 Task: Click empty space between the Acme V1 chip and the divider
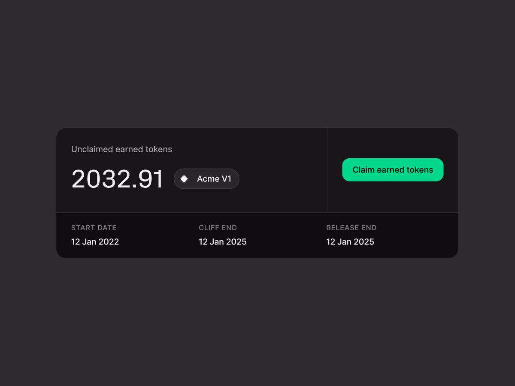pyautogui.click(x=282, y=179)
